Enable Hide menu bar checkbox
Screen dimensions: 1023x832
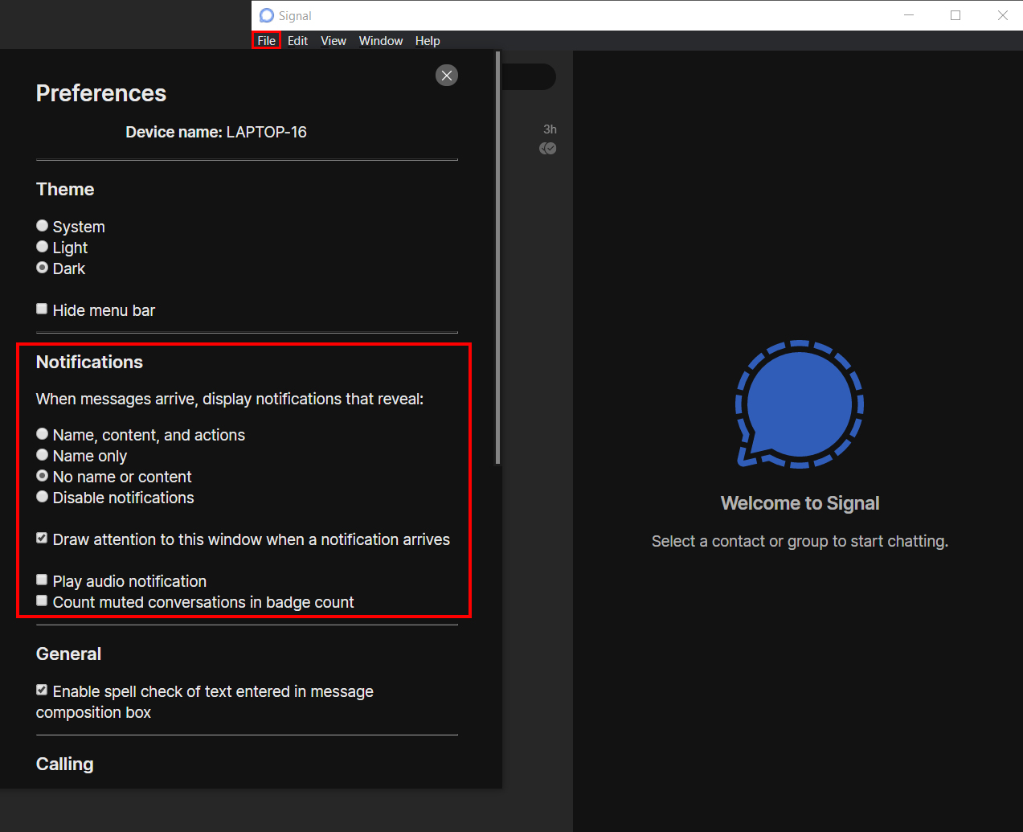coord(42,309)
